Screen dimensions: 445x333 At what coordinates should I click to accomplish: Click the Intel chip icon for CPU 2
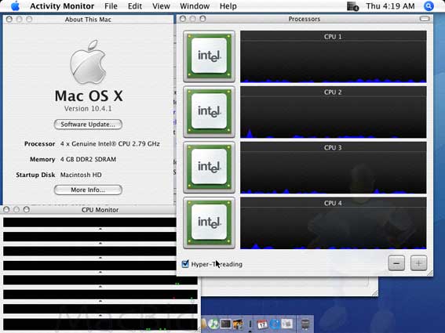[210, 112]
